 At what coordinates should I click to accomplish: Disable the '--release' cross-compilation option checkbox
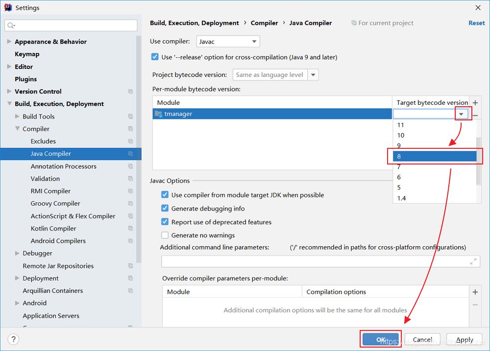coord(155,57)
